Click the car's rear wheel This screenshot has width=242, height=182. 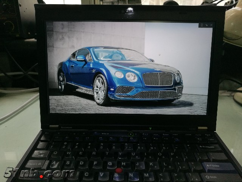tap(62, 82)
